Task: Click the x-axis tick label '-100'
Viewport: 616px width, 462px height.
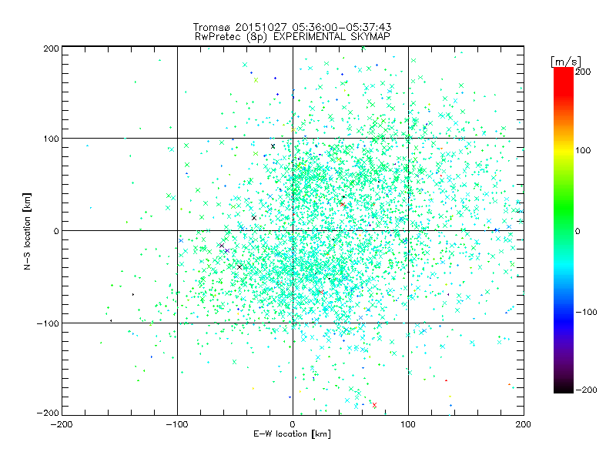Action: pyautogui.click(x=177, y=424)
